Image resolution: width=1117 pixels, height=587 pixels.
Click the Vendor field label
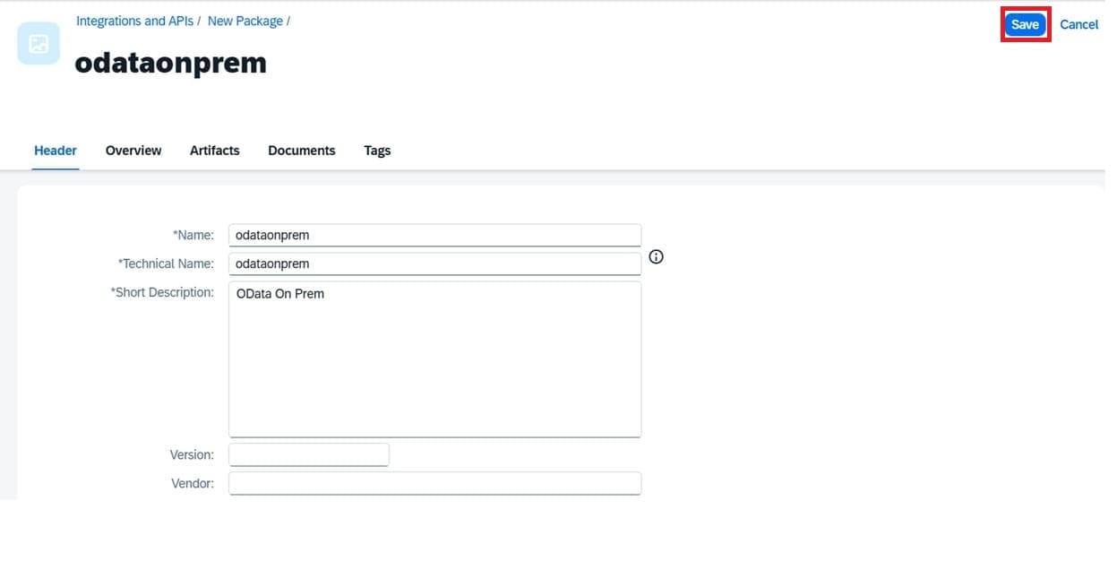coord(193,483)
